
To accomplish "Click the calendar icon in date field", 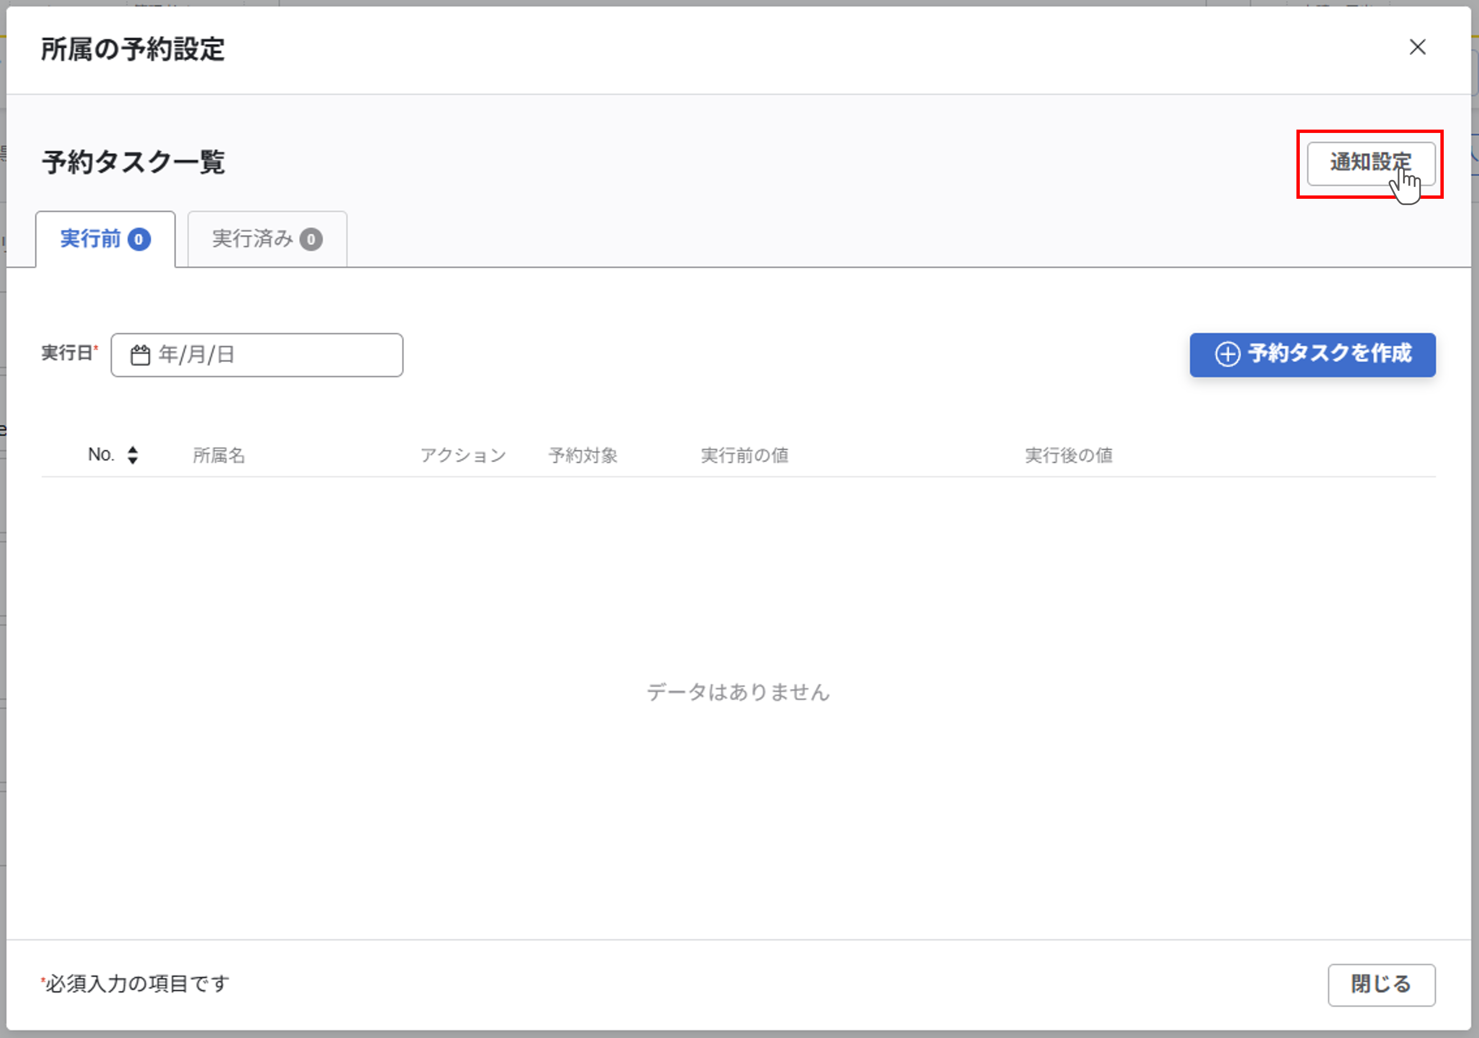I will (x=140, y=355).
